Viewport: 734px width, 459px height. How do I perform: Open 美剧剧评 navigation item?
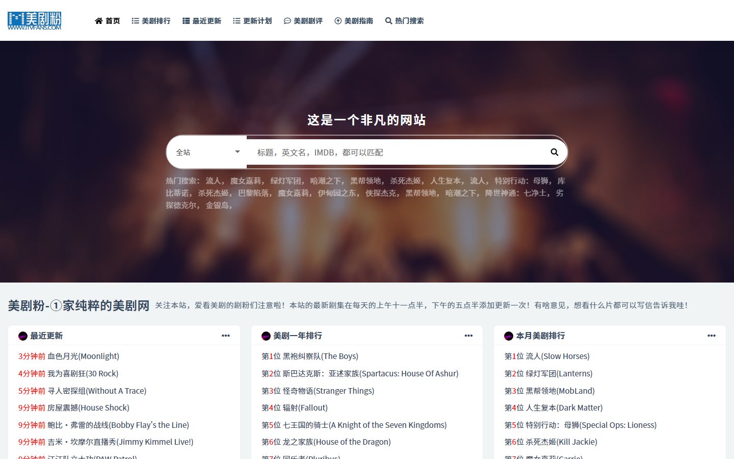pos(303,21)
